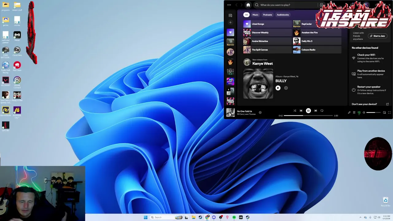Select the Clone Hero desktop icon
Viewport: 393px width, 221px height.
click(x=17, y=51)
